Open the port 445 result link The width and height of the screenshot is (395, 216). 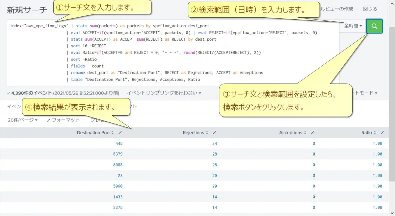pos(119,143)
